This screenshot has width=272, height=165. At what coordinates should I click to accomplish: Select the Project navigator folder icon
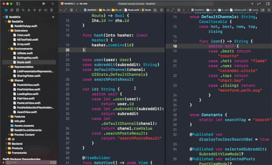point(6,10)
